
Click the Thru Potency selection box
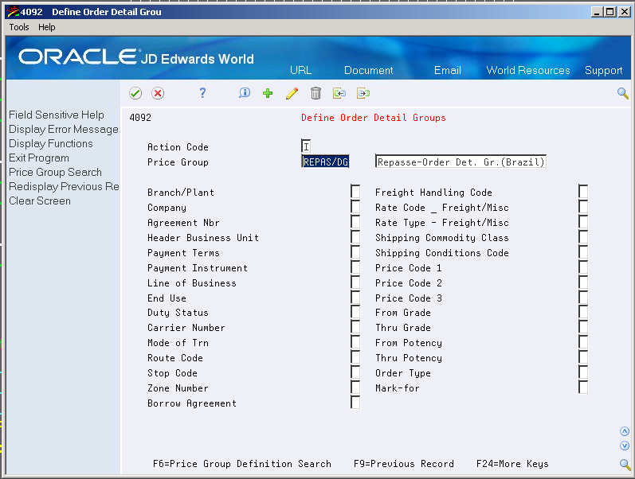point(583,357)
